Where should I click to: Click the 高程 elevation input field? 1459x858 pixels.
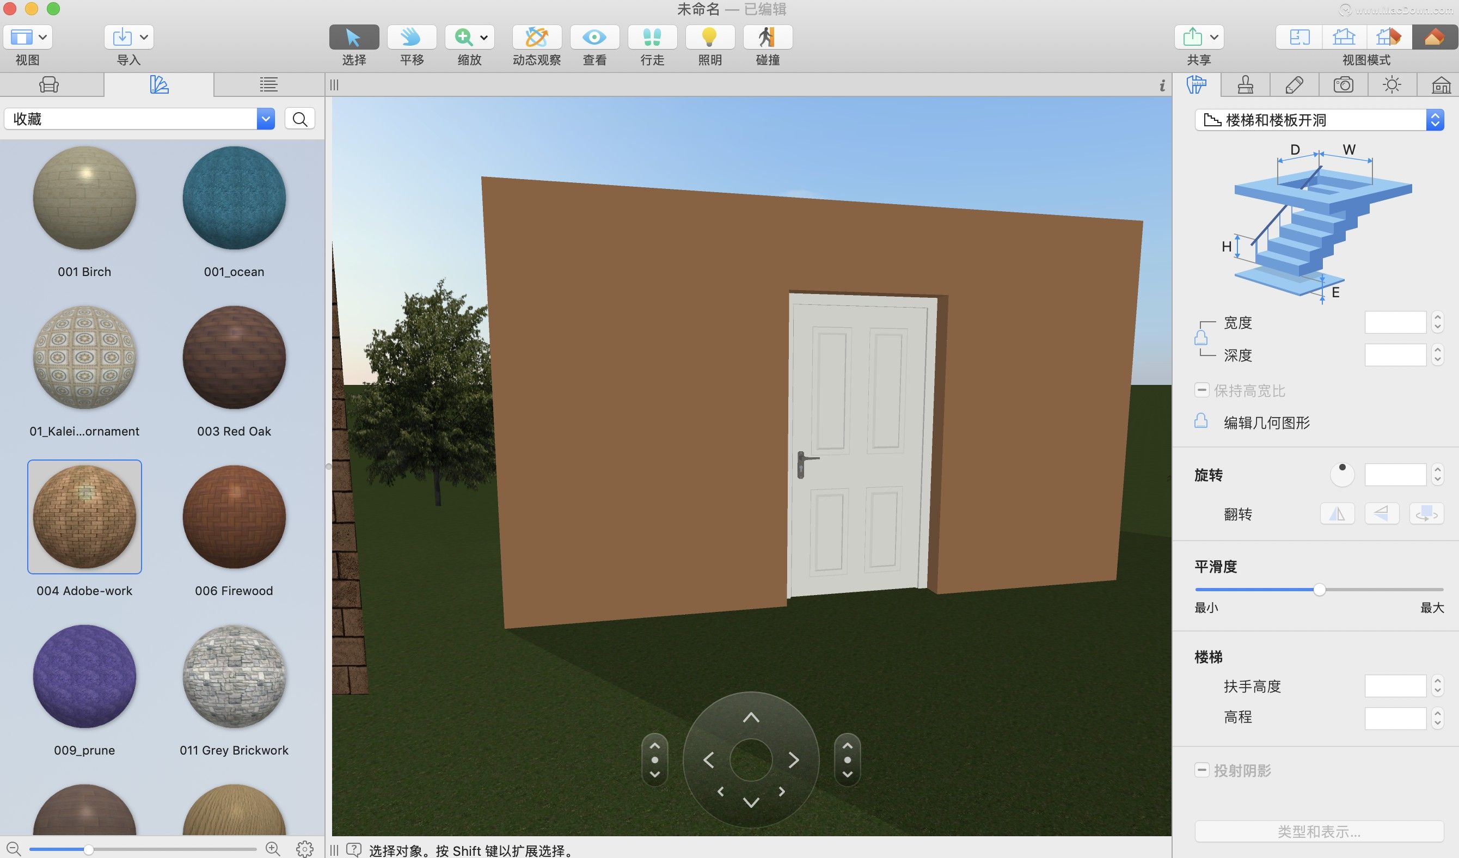coord(1395,718)
